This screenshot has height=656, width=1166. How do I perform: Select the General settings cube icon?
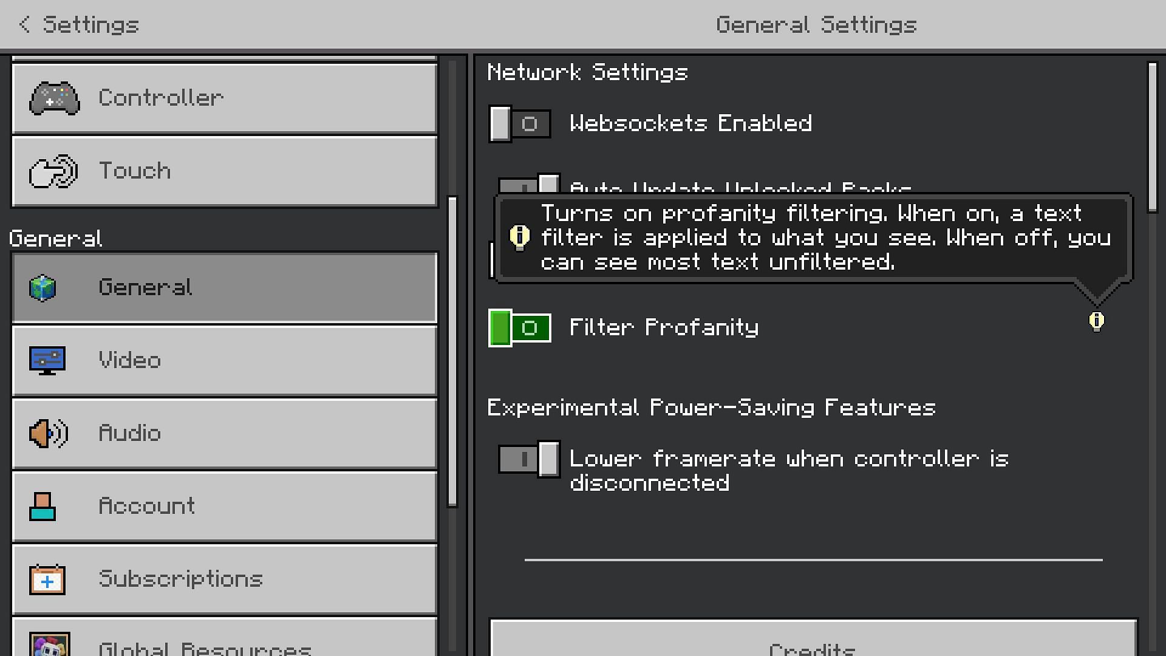(44, 287)
